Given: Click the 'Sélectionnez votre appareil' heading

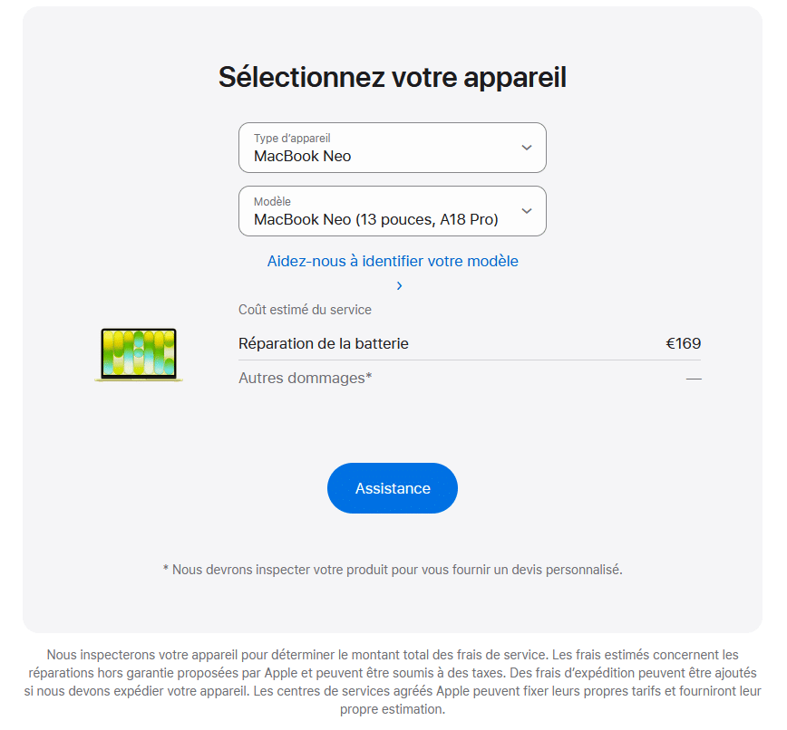Looking at the screenshot, I should pyautogui.click(x=392, y=77).
